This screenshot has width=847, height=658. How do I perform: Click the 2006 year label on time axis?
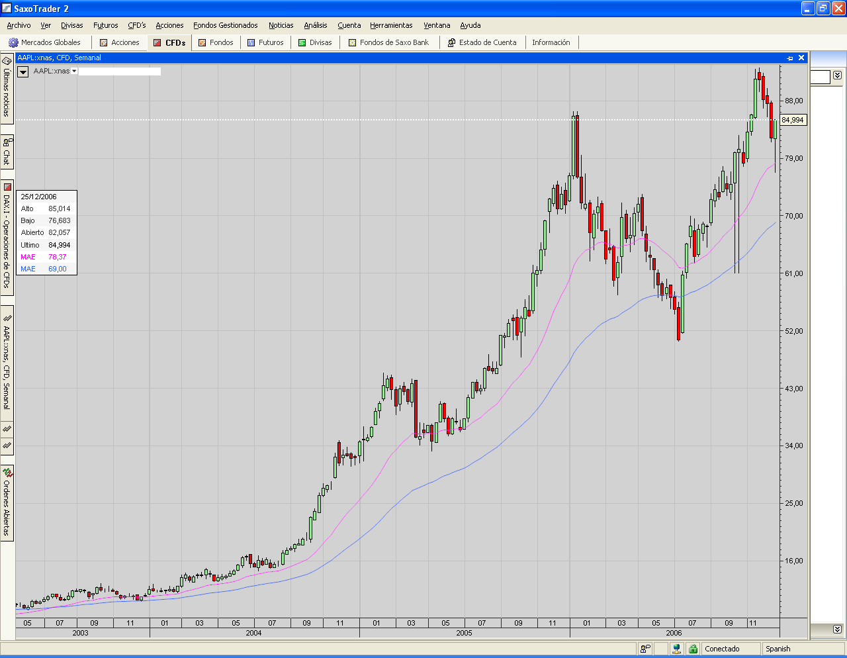click(x=674, y=633)
